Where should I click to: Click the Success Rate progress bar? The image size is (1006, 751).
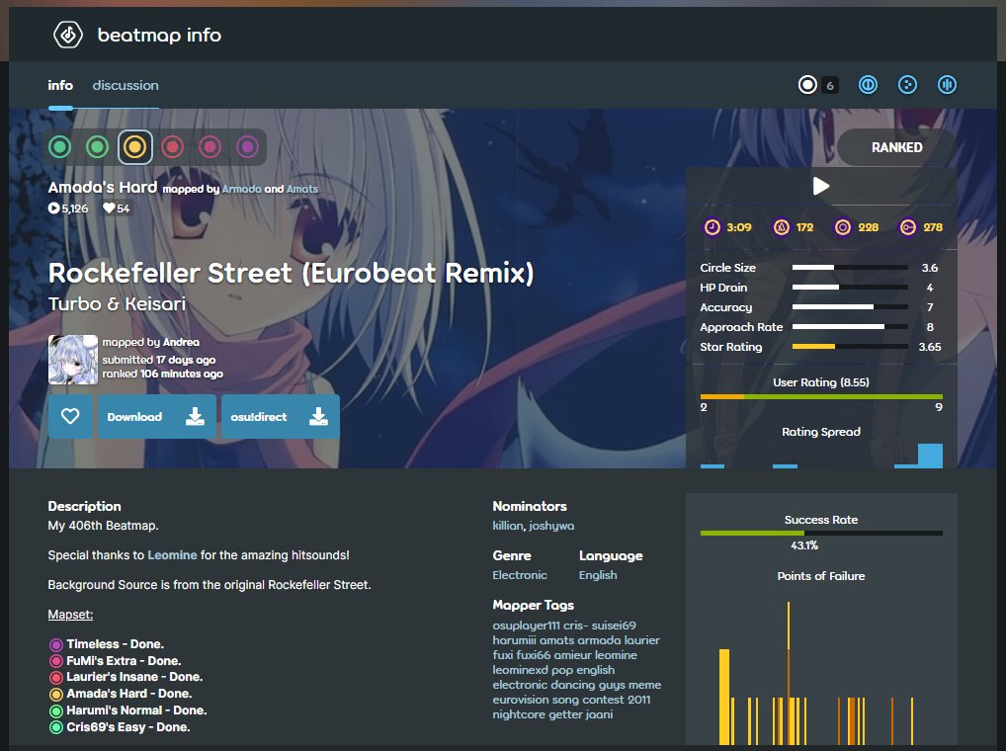pos(821,533)
